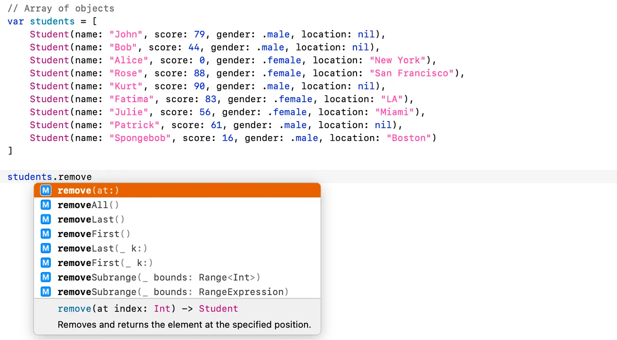Choose removeAll() from autocomplete list

[177, 205]
